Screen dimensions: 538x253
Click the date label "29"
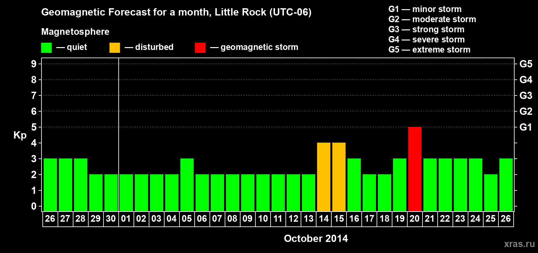(96, 219)
